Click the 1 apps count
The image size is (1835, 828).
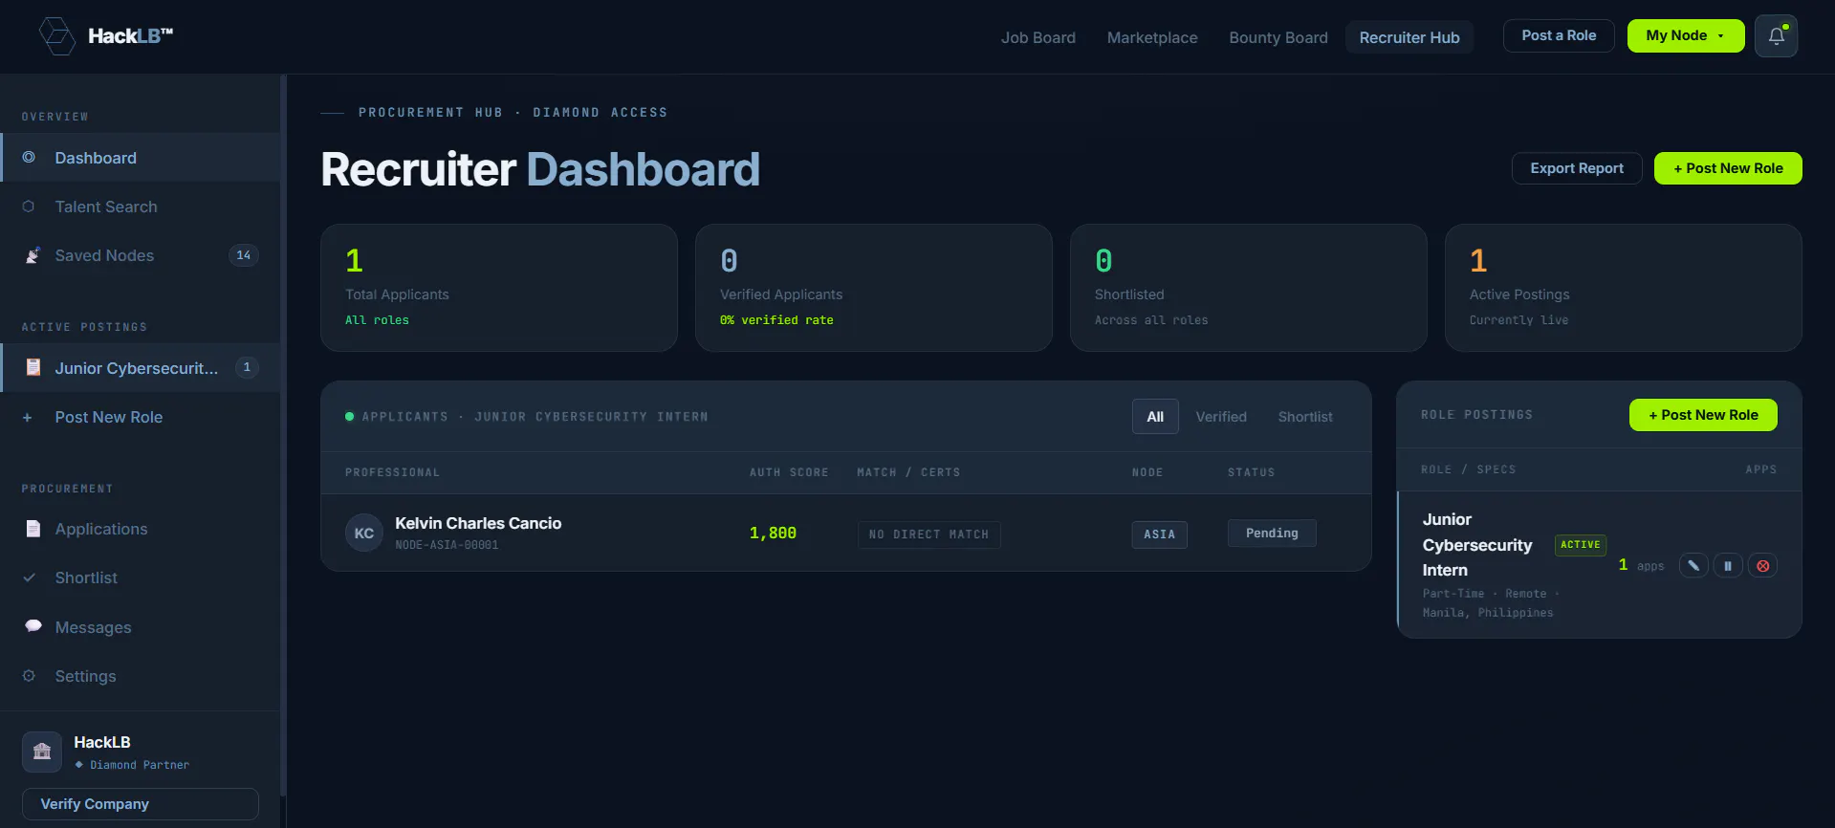1641,565
